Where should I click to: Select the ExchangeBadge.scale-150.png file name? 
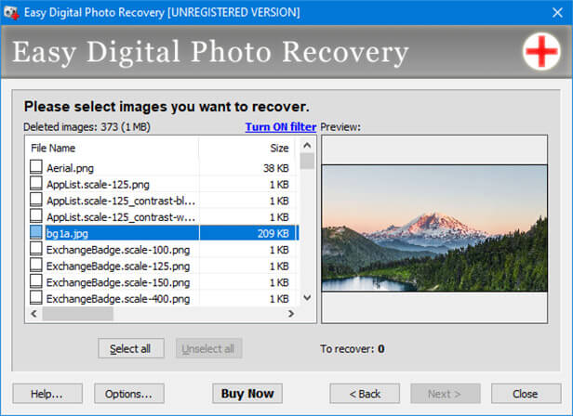click(118, 283)
